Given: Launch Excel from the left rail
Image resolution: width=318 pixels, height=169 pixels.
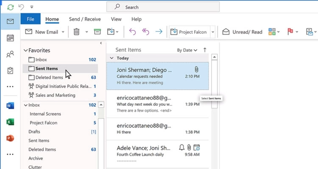Looking at the screenshot, I should 10,122.
